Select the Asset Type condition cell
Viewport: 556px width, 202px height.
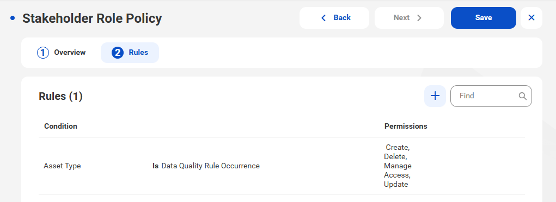click(x=62, y=166)
